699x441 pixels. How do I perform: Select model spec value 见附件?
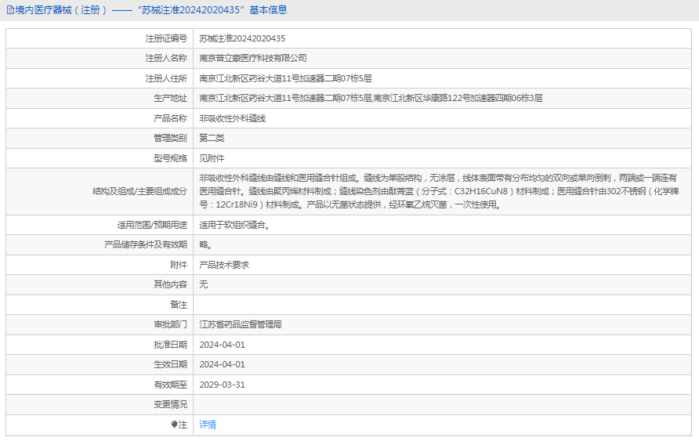pyautogui.click(x=212, y=158)
